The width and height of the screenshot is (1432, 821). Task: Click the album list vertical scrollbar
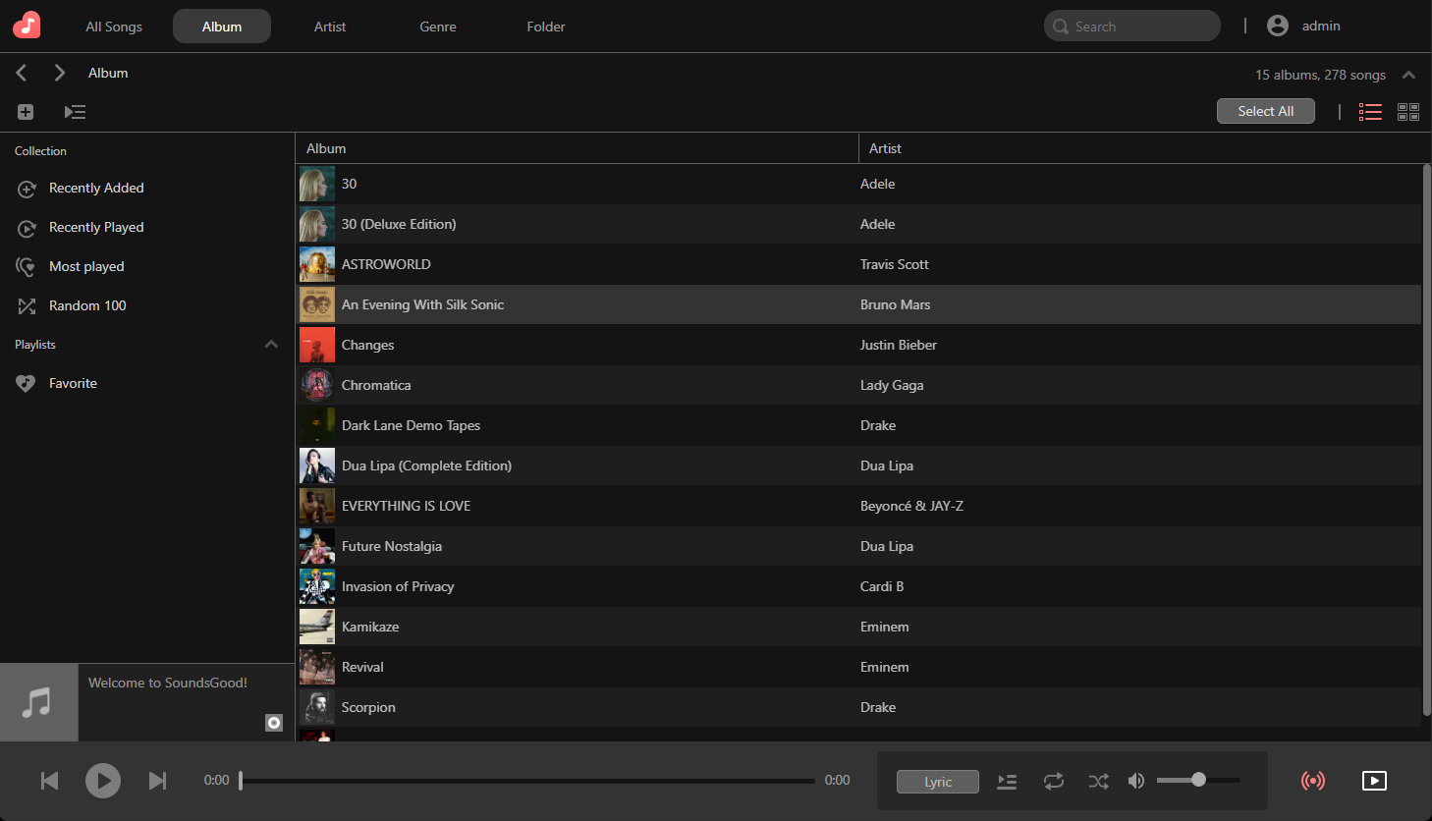click(x=1426, y=440)
